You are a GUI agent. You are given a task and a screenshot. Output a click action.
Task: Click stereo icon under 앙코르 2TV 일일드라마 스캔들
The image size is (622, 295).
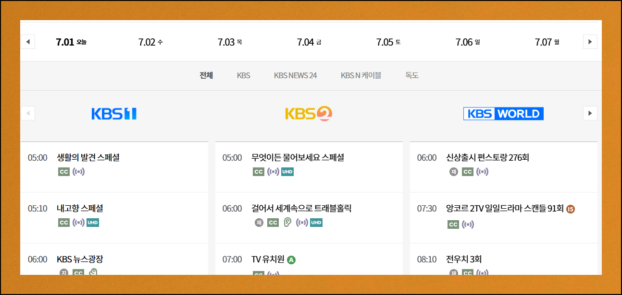pos(468,224)
